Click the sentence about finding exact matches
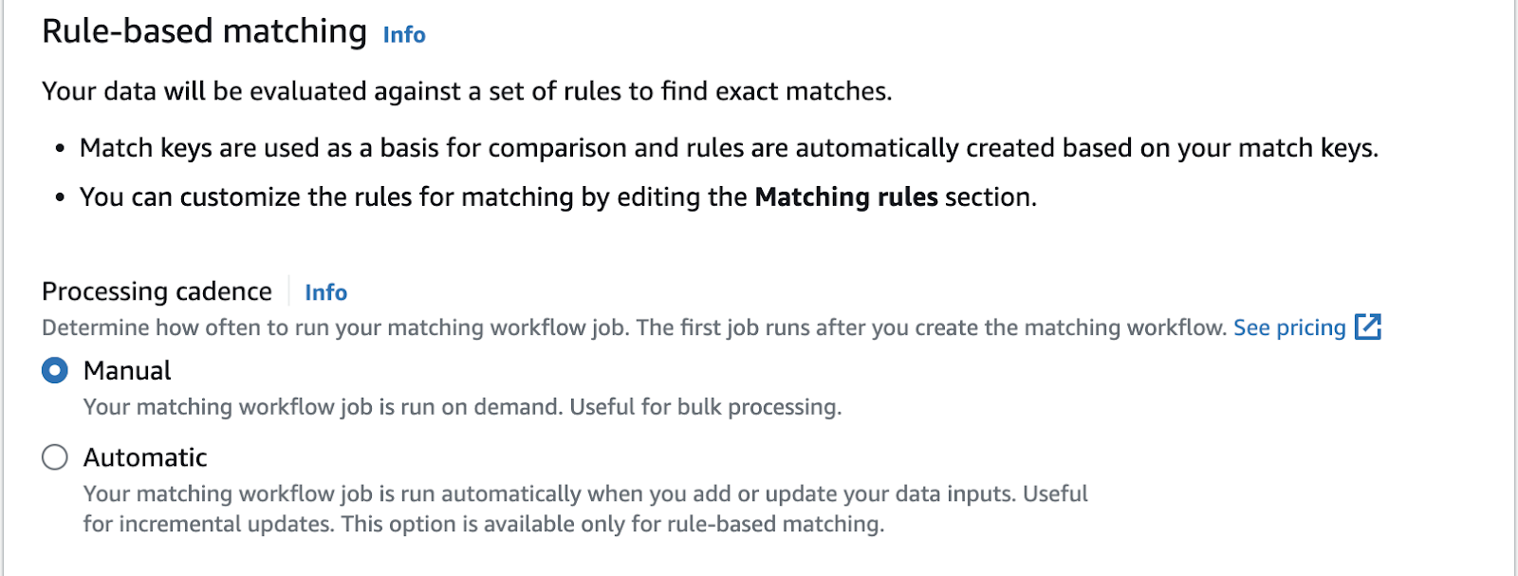1518x576 pixels. pos(467,91)
